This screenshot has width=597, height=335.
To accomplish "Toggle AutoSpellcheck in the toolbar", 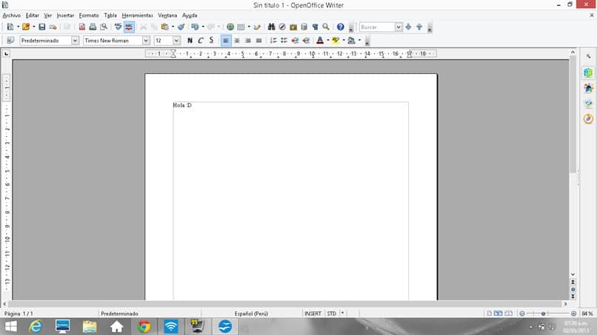I will click(x=129, y=27).
